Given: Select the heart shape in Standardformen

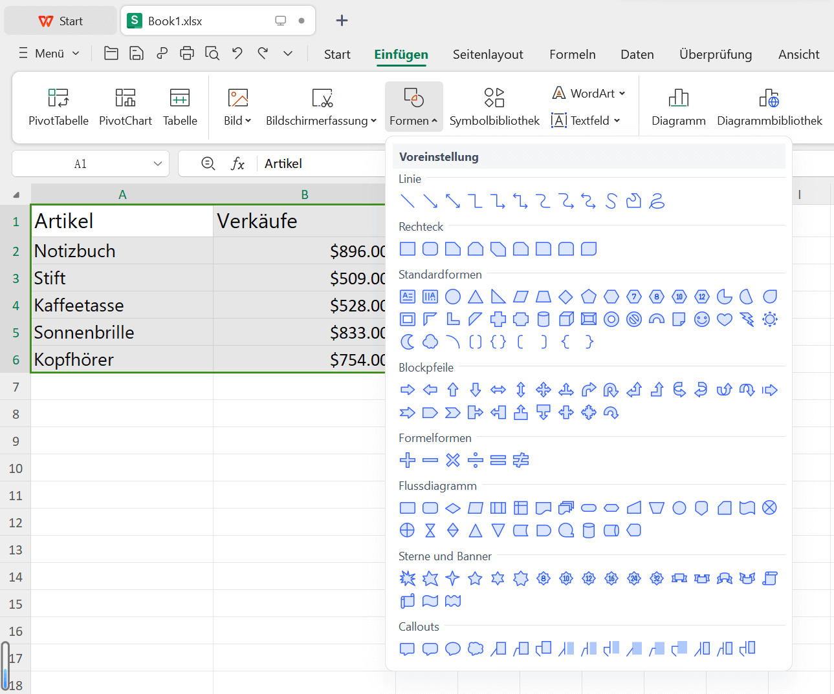Looking at the screenshot, I should 725,319.
